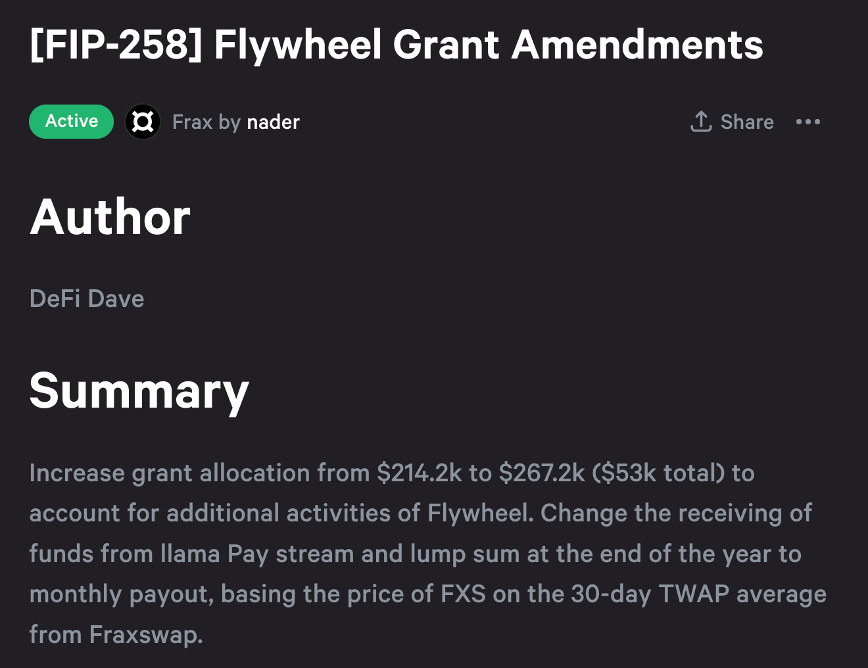
Task: Click the Share text label
Action: click(x=747, y=122)
